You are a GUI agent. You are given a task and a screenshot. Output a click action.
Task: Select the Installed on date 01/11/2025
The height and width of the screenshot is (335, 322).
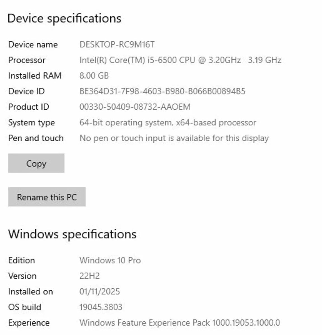coord(99,291)
